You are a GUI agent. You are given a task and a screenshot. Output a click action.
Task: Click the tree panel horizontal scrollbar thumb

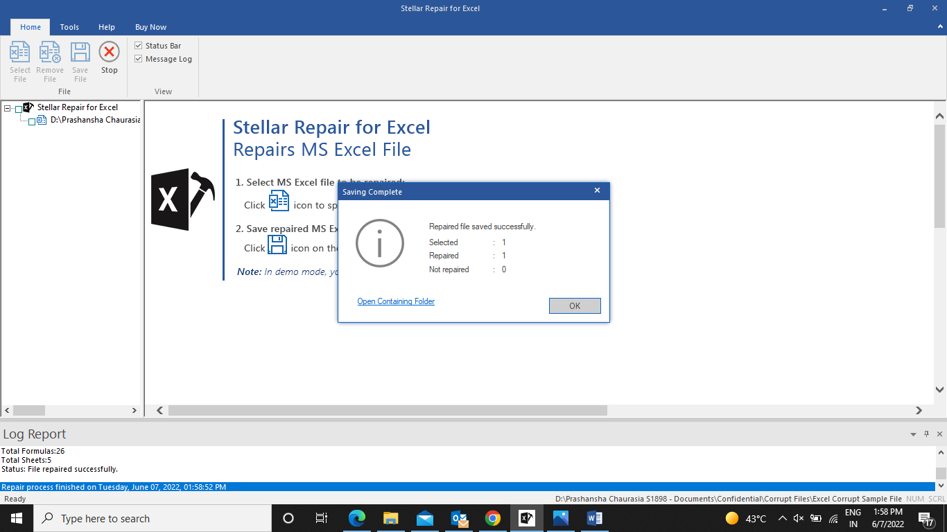click(29, 411)
